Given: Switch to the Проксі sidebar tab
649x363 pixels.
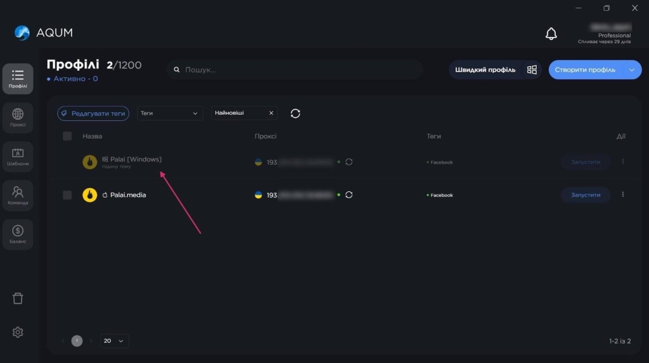Looking at the screenshot, I should point(18,117).
